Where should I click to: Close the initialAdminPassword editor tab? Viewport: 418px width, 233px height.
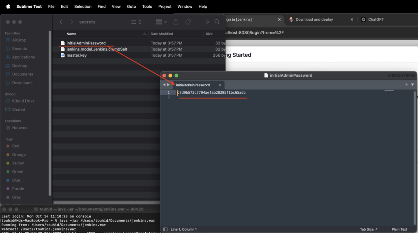pos(220,85)
